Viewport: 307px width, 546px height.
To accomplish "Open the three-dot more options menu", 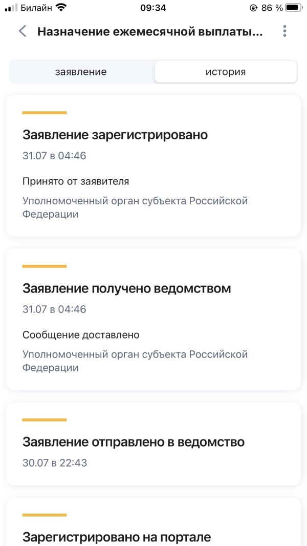I will [x=284, y=31].
